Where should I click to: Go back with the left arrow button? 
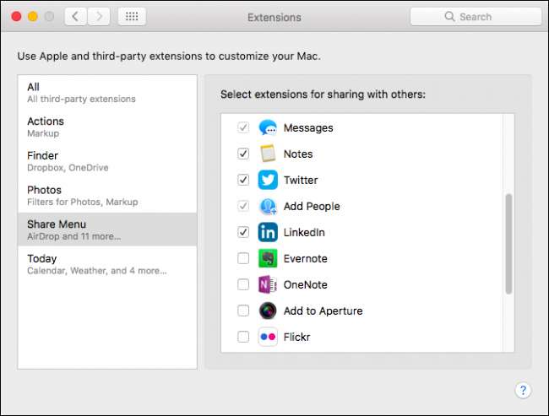click(x=76, y=17)
